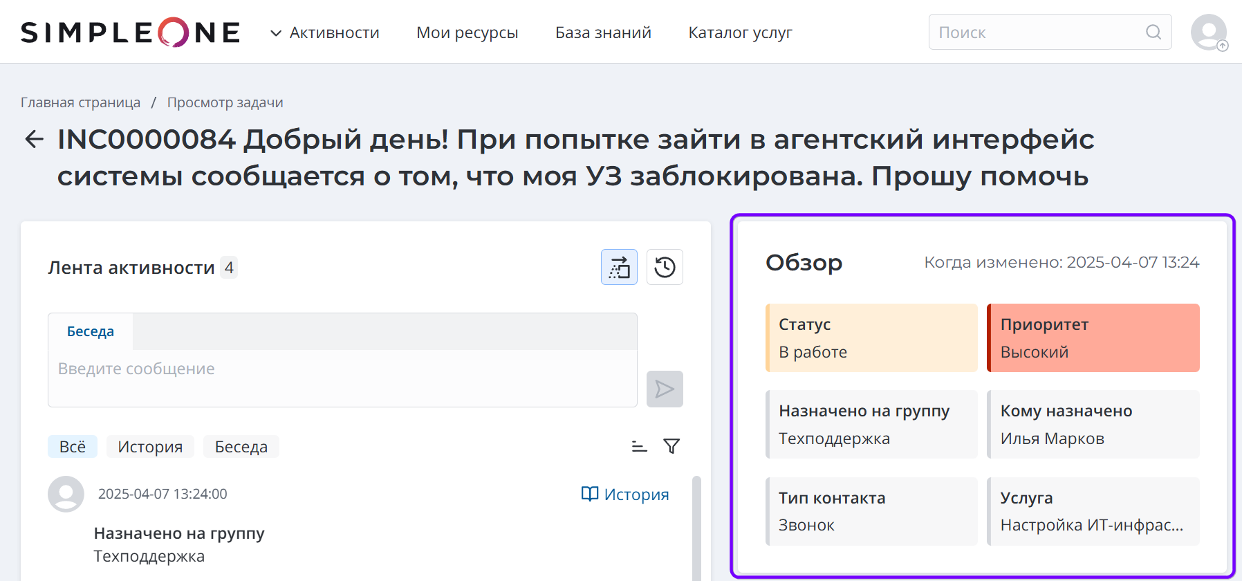
Task: Filter activity feed by Беседа chip
Action: tap(241, 447)
